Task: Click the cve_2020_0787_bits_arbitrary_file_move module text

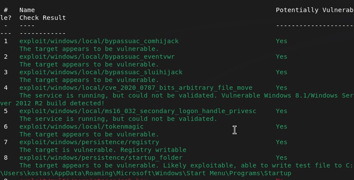Action: pyautogui.click(x=136, y=88)
